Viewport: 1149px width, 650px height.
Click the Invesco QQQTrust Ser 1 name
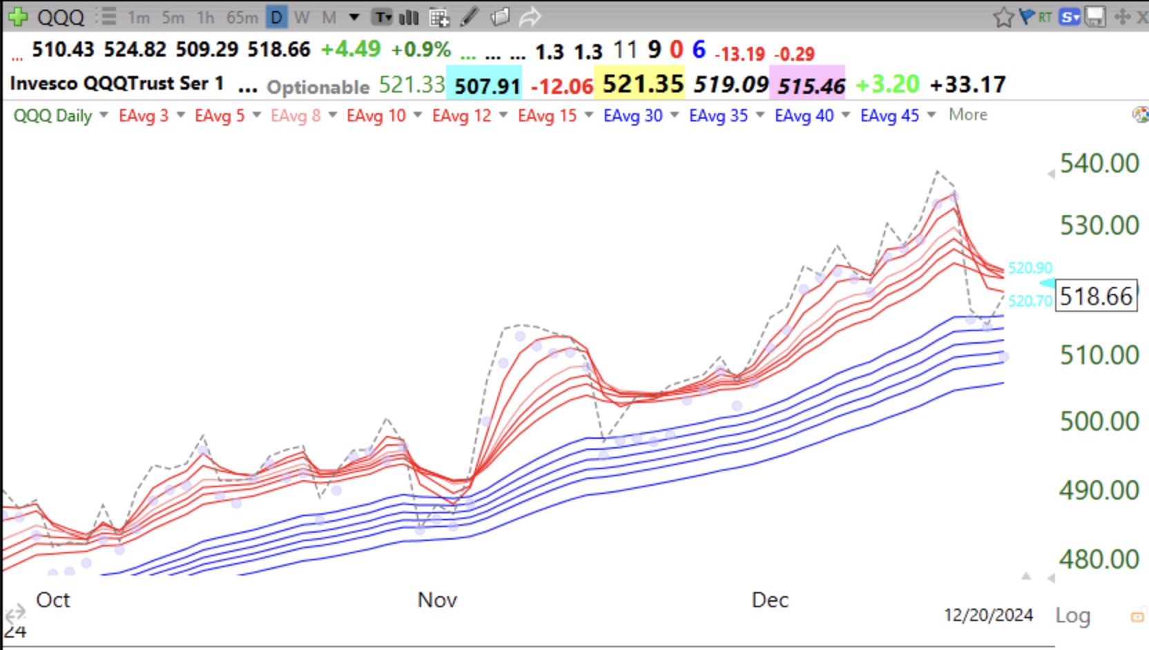point(117,83)
